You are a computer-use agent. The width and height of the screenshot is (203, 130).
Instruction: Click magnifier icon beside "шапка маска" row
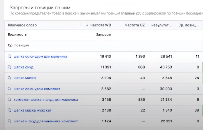[10, 78]
